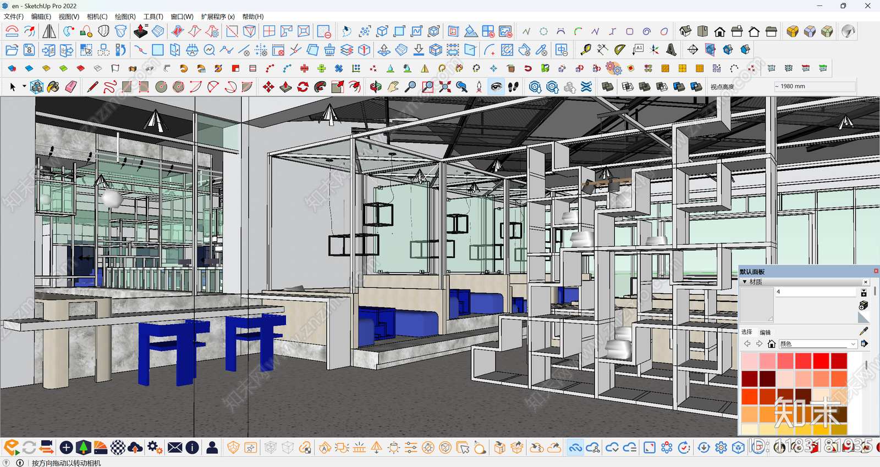Viewport: 880px width, 467px height.
Task: Open the 编辑(E) menu
Action: 41,16
